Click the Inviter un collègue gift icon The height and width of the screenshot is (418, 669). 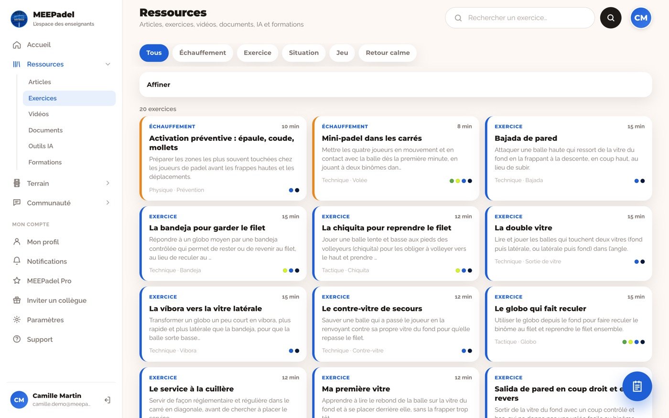[x=17, y=300]
